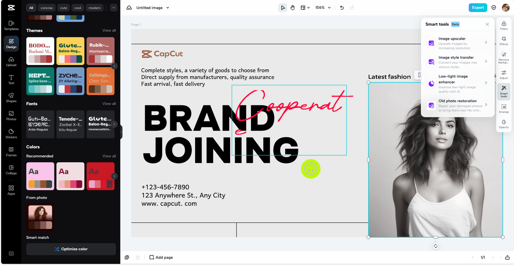Viewport: 514px width, 265px height.
Task: Undo the last action
Action: coord(342,8)
